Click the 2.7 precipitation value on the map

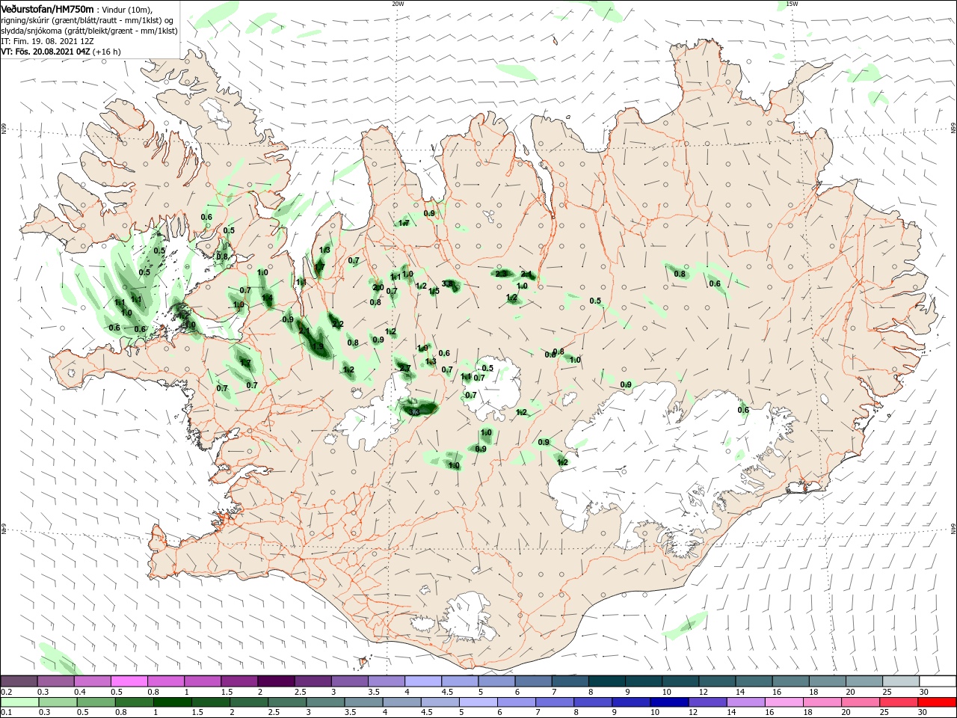coord(404,368)
